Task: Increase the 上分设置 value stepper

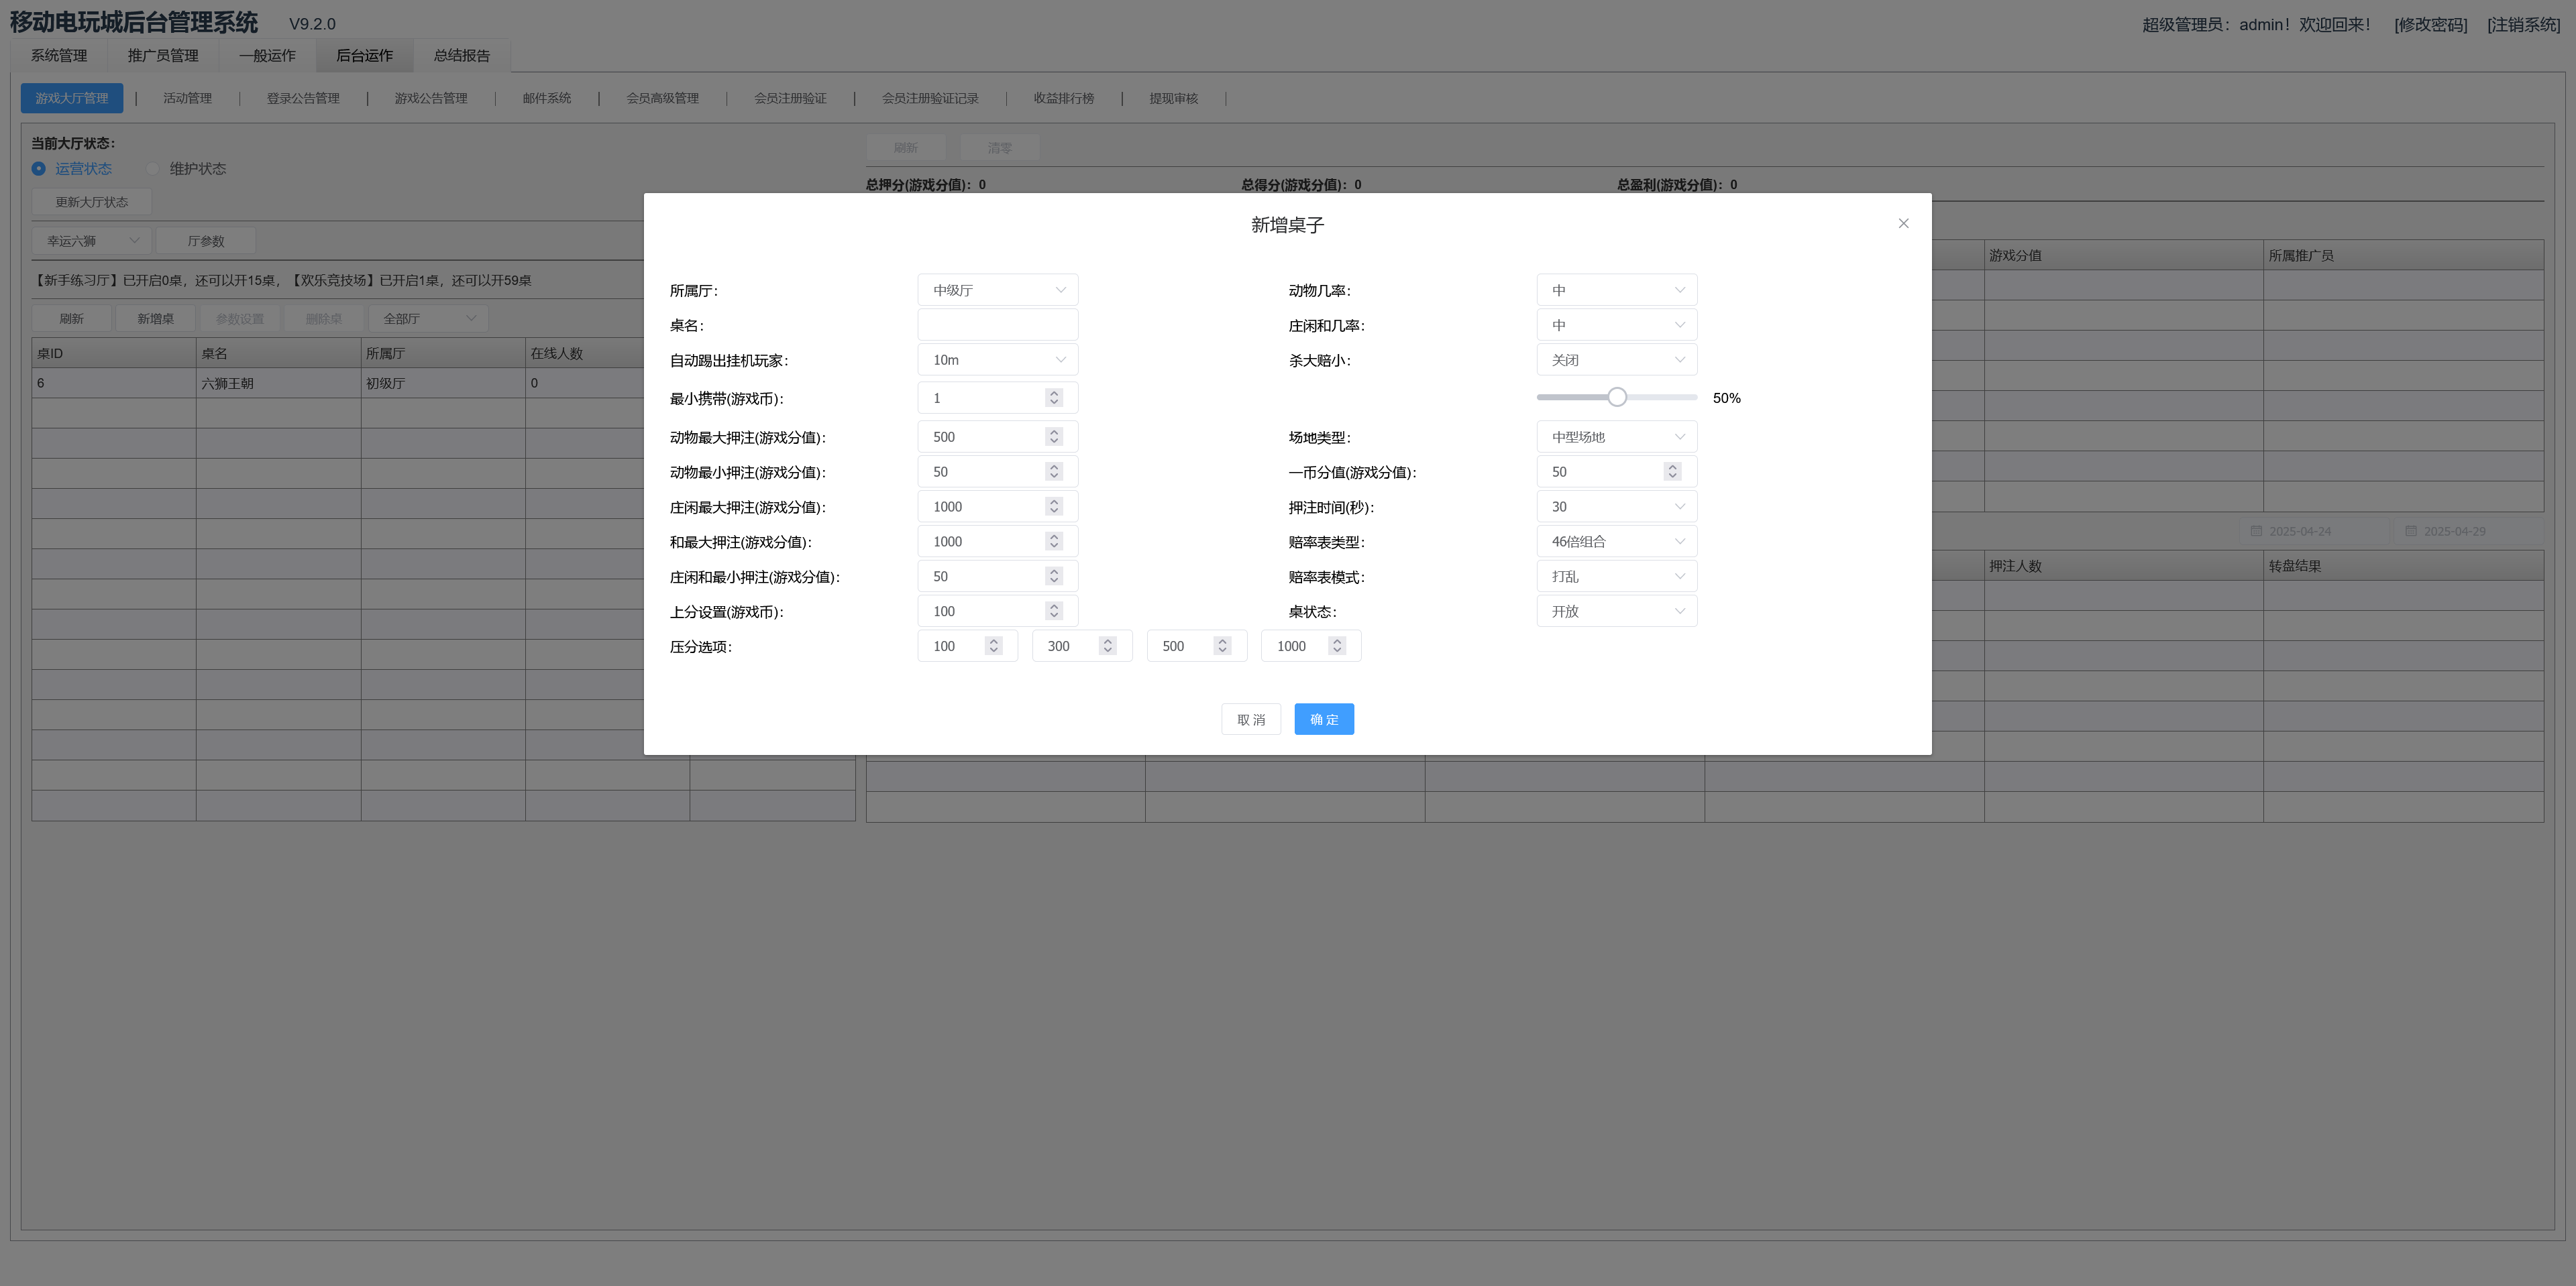Action: click(1053, 607)
